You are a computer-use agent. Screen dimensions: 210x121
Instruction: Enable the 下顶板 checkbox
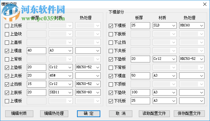(x=111, y=84)
